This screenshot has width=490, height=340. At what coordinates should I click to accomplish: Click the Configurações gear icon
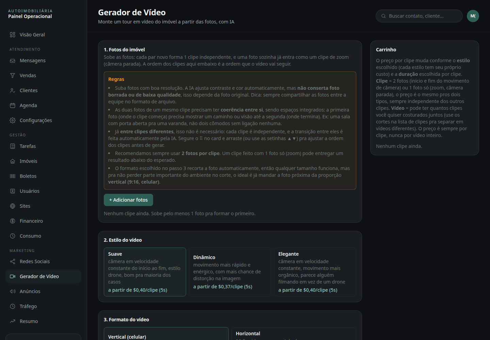coord(13,120)
